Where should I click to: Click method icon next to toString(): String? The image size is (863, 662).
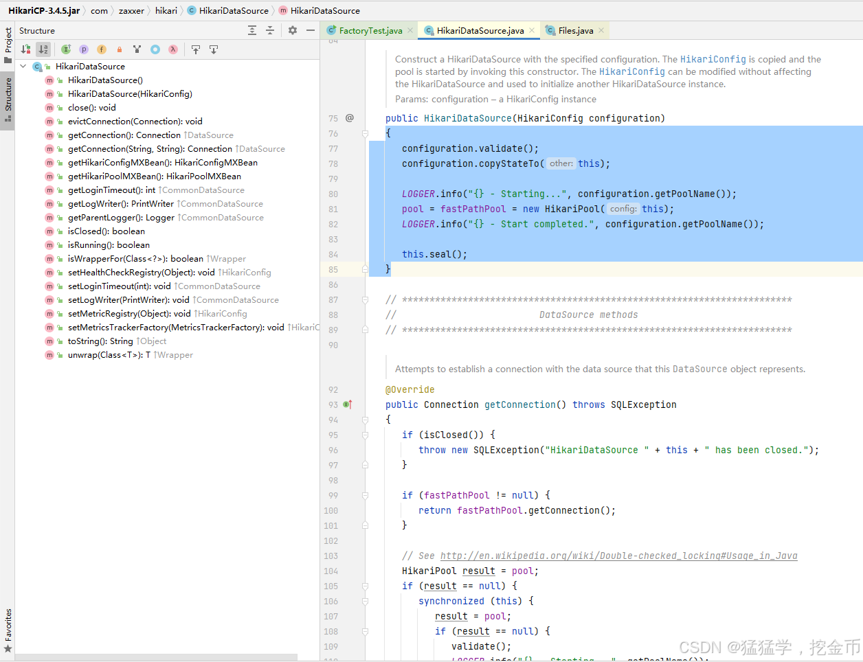tap(49, 341)
